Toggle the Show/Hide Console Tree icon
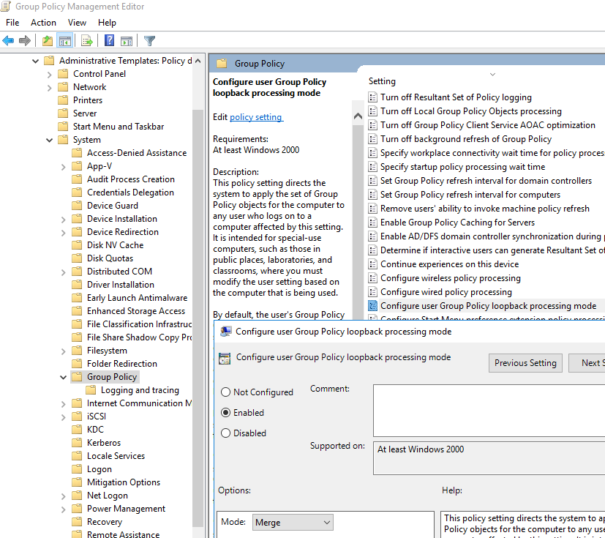 tap(64, 40)
